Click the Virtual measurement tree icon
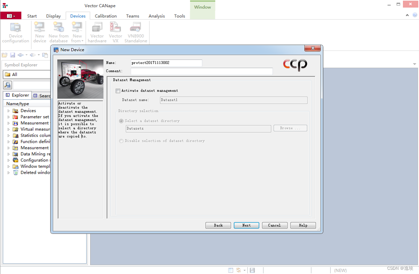 click(15, 129)
